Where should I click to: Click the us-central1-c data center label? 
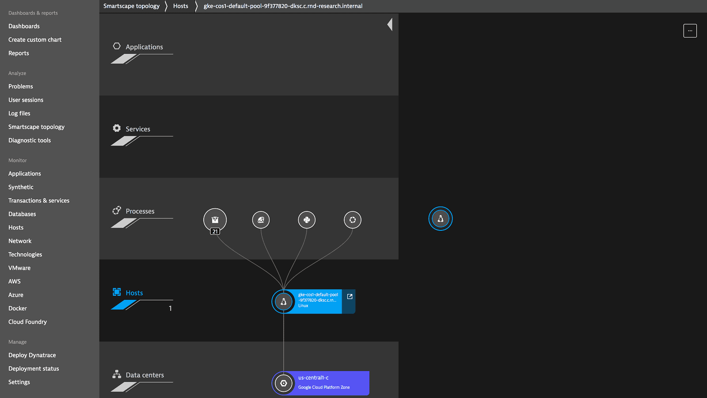pos(313,378)
